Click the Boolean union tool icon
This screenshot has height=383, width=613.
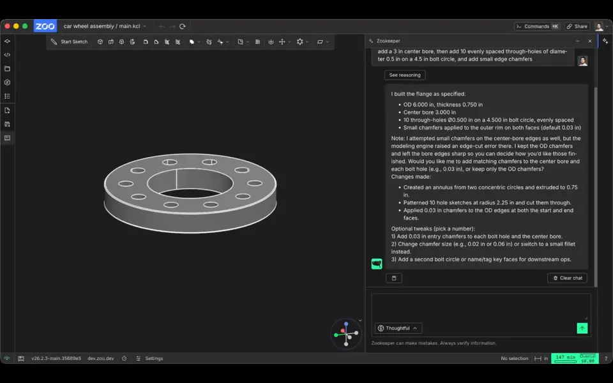[x=192, y=42]
